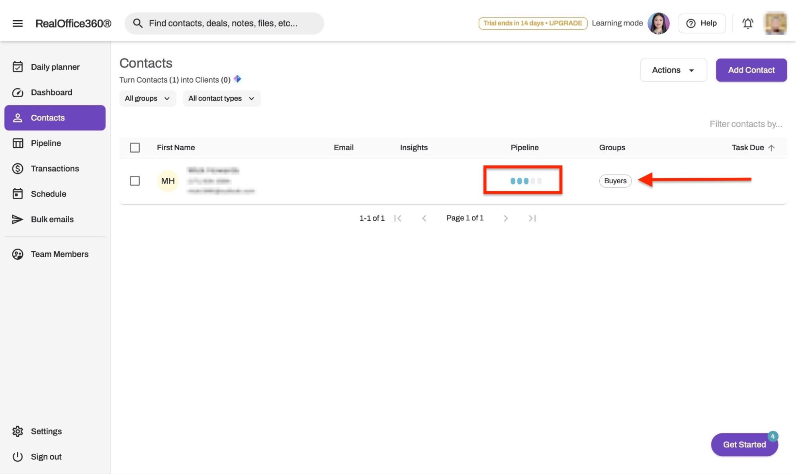Jump to last page icon

coord(532,218)
